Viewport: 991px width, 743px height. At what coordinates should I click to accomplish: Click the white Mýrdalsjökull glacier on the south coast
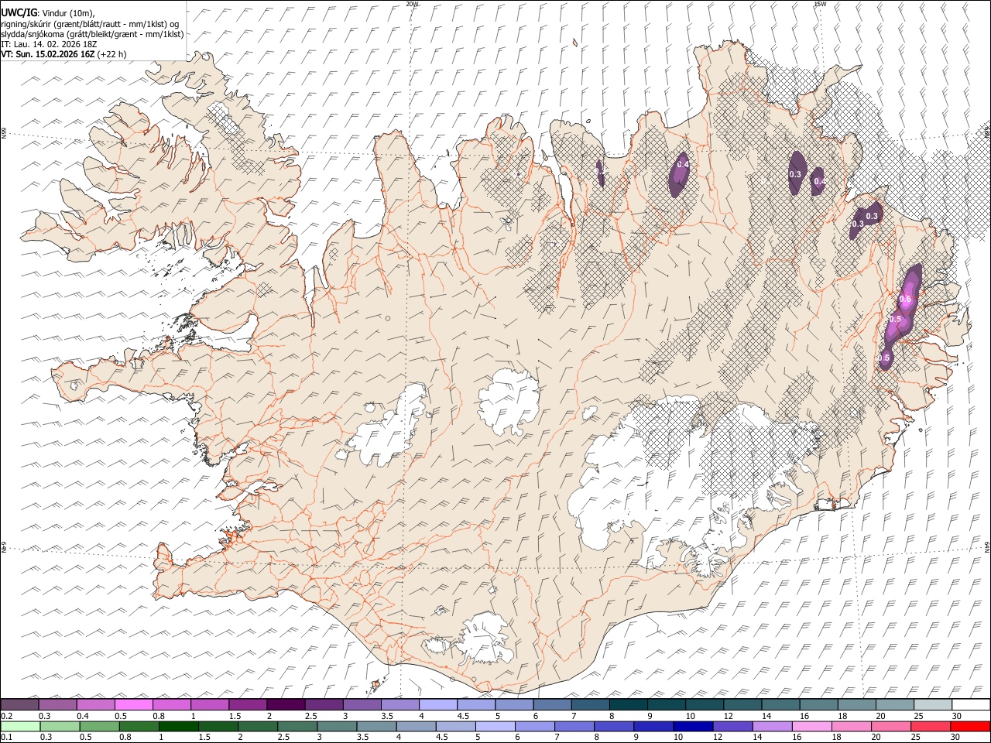coord(485,639)
